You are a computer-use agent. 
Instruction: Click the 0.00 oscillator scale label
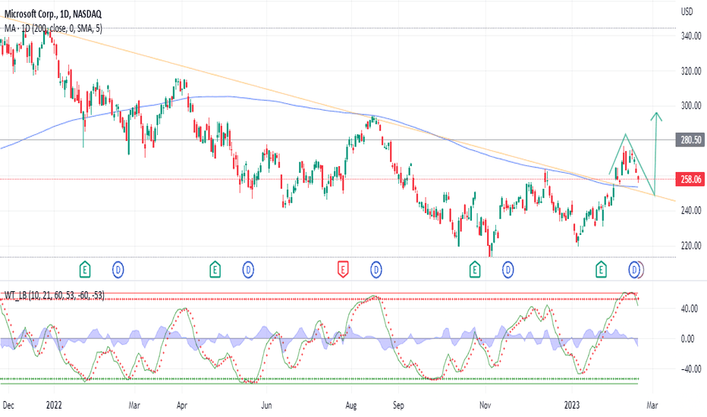687,339
